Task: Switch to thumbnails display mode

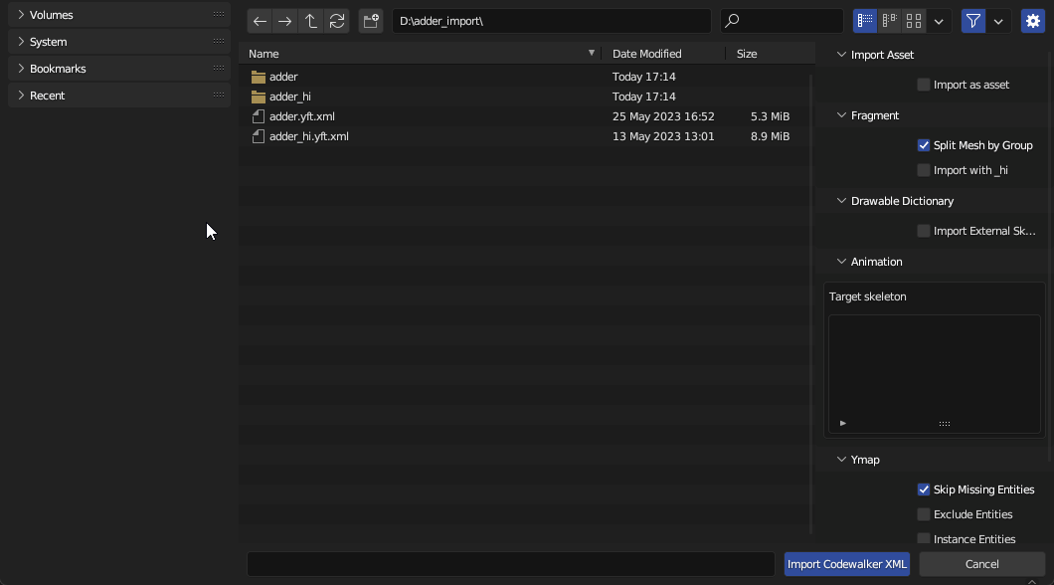Action: point(914,21)
